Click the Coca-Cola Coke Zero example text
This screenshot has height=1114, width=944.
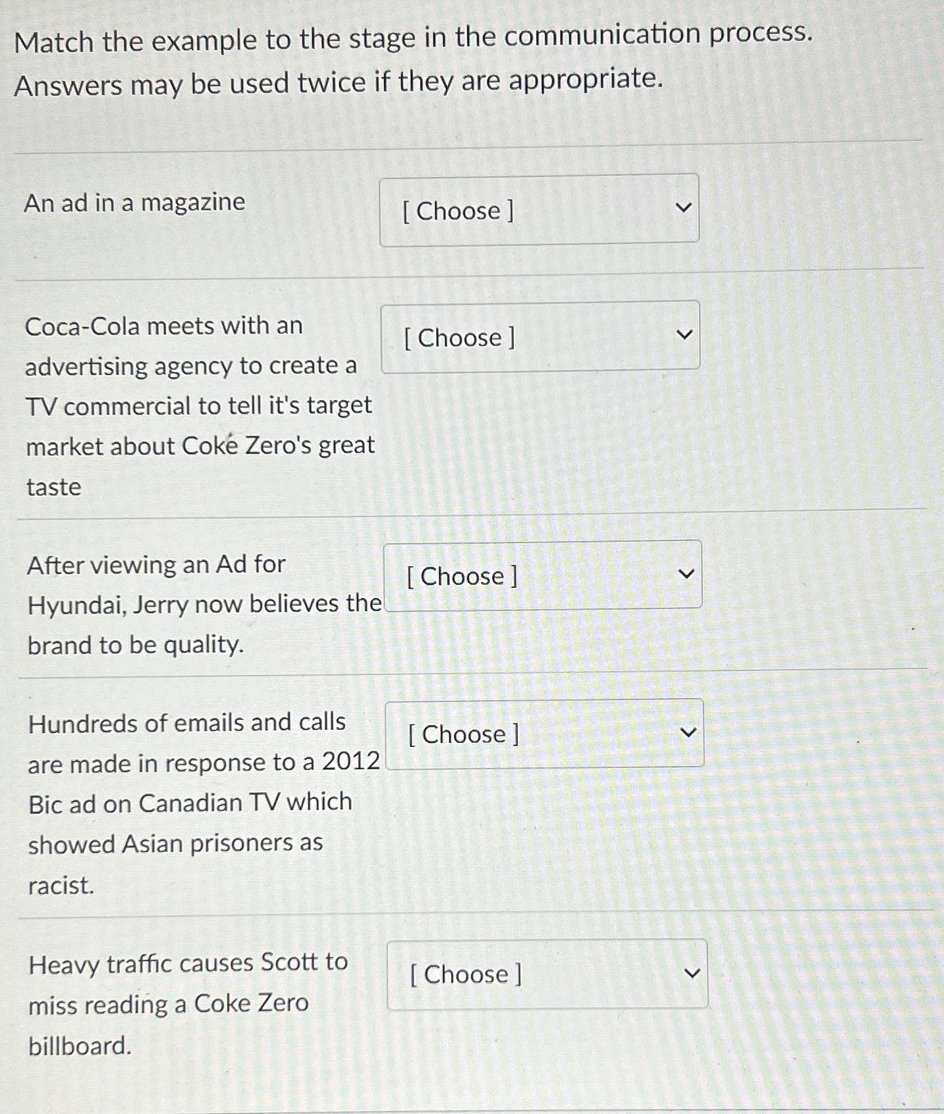click(x=198, y=405)
